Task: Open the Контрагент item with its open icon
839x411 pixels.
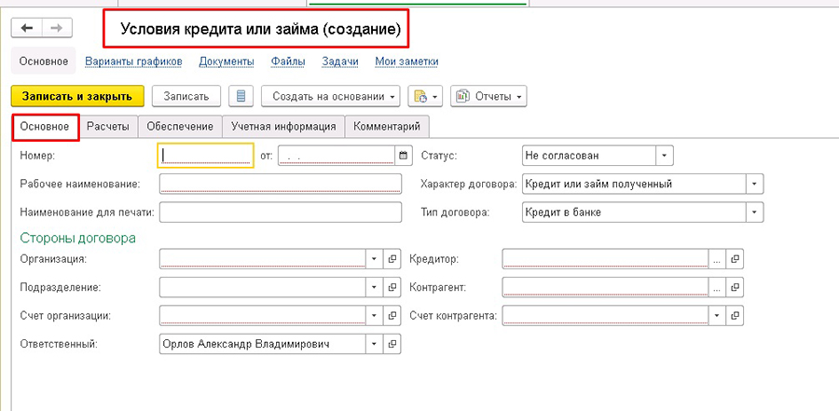Action: (x=736, y=287)
